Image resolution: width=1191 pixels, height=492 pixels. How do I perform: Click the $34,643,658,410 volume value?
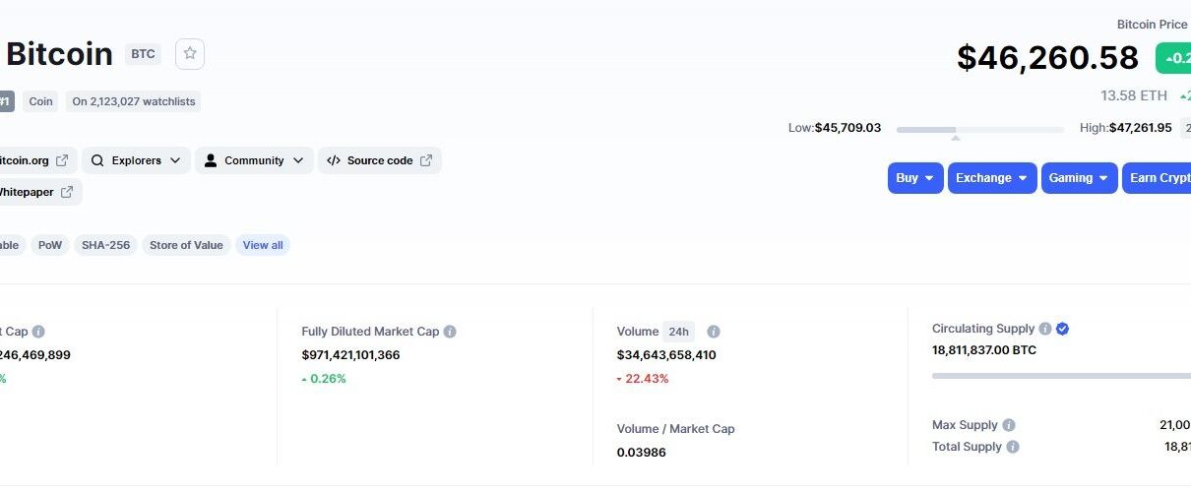pyautogui.click(x=666, y=354)
